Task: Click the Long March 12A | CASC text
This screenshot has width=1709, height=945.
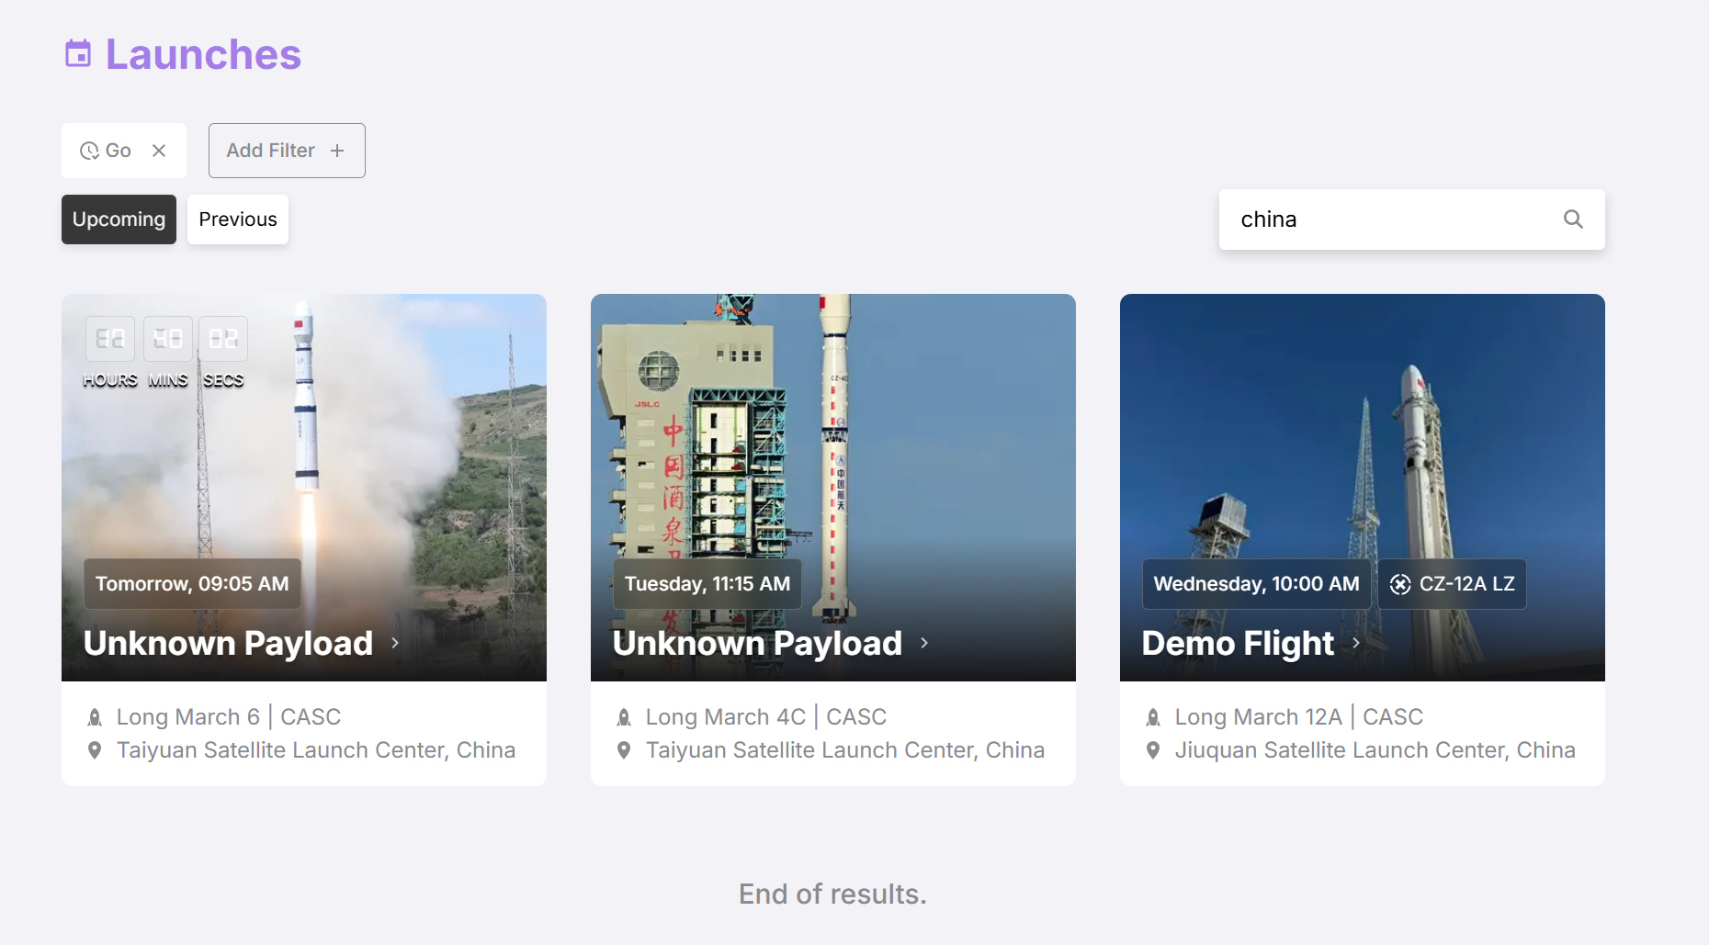Action: pyautogui.click(x=1299, y=717)
